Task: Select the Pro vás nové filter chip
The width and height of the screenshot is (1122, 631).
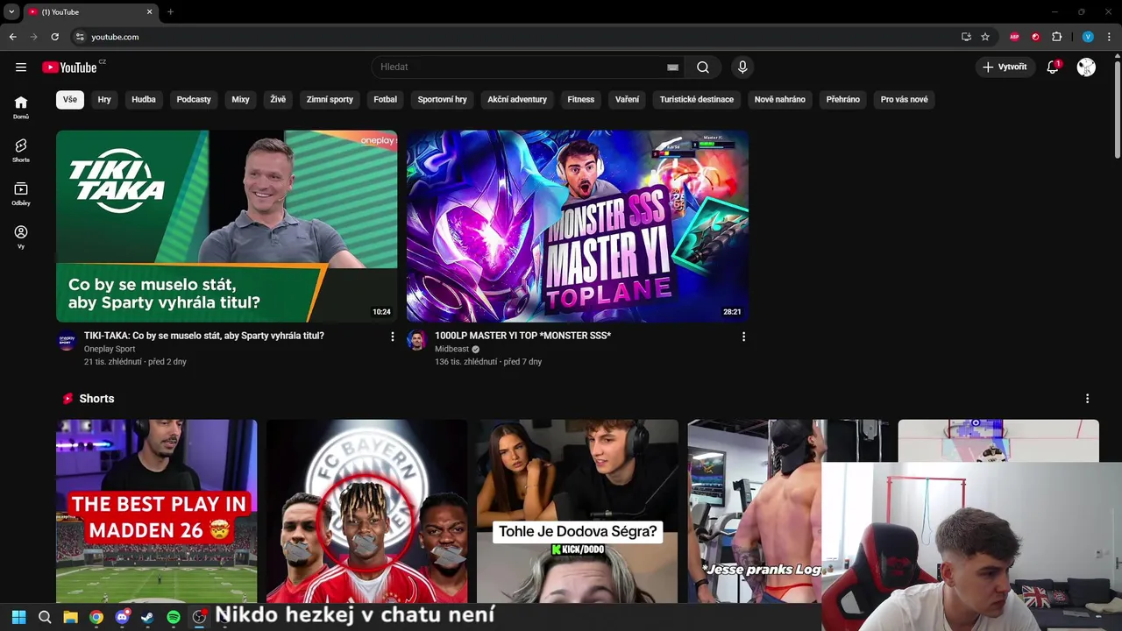Action: 904,99
